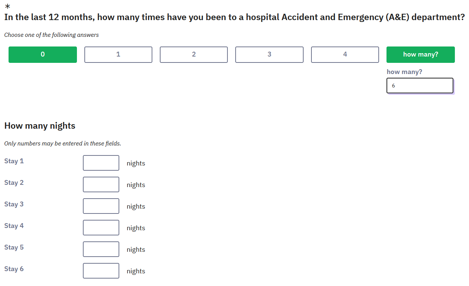Pick answer option 3
The width and height of the screenshot is (469, 286).
pos(269,55)
